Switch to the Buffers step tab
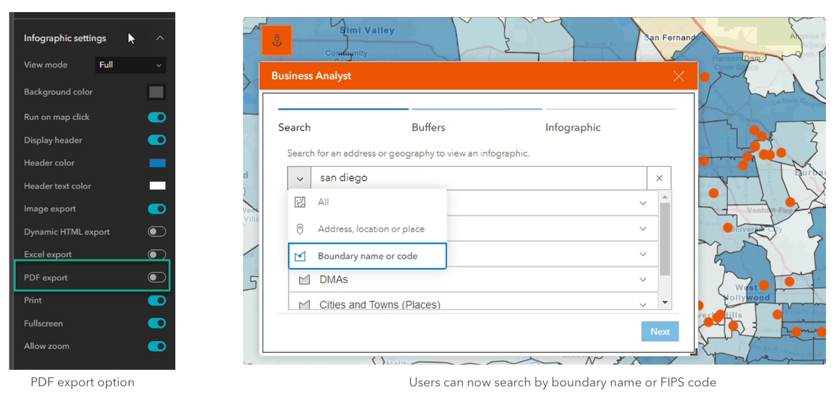This screenshot has height=397, width=835. [428, 127]
